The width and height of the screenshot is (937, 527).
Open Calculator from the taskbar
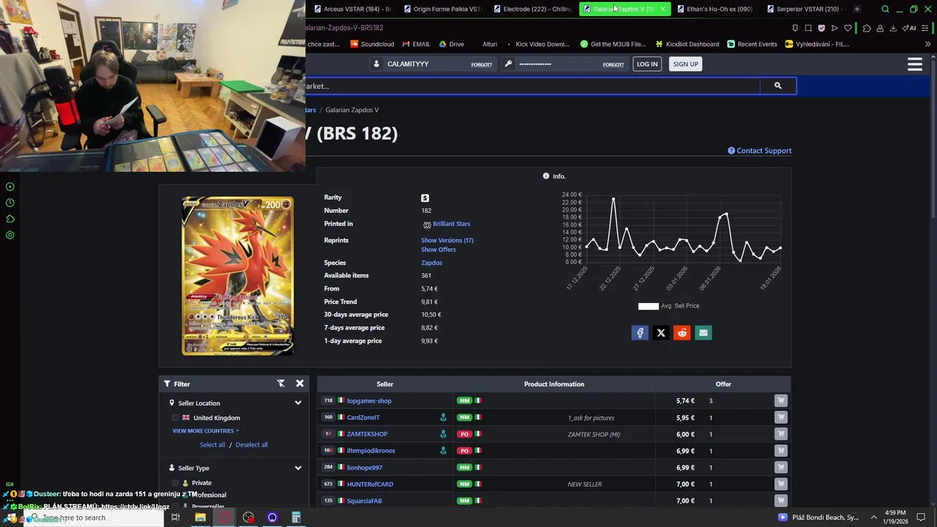click(296, 517)
